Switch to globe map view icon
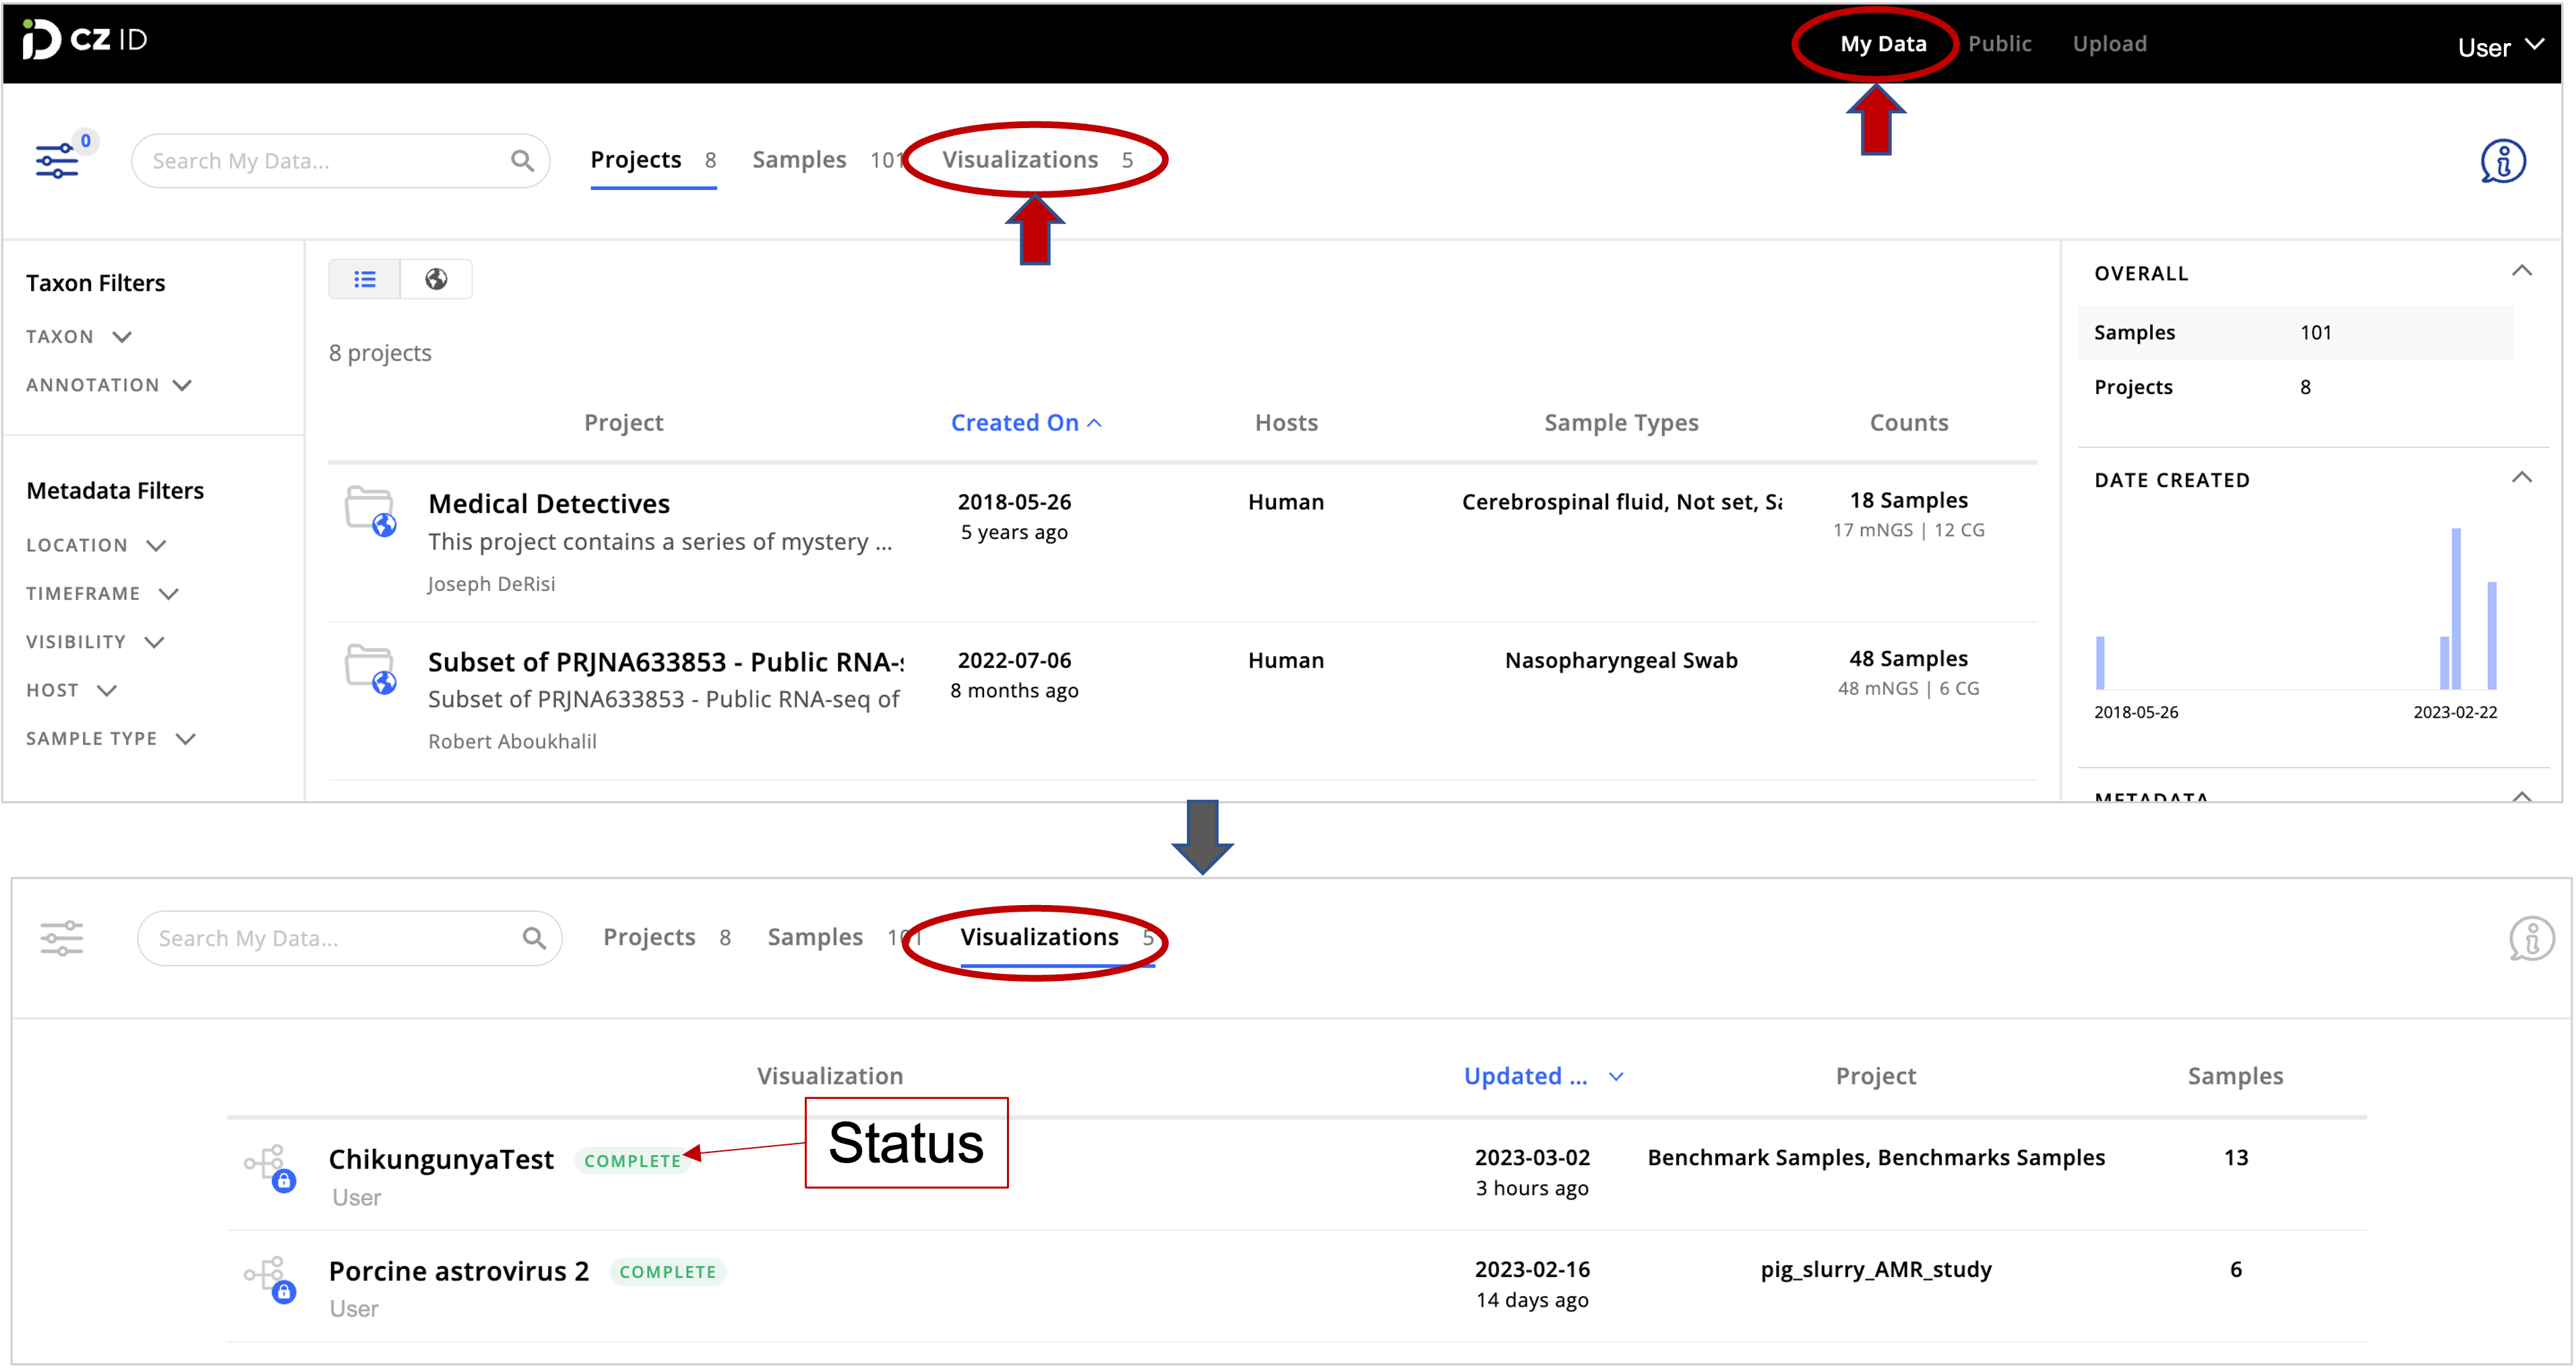 coord(436,279)
